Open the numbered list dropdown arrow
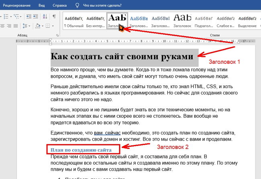The image size is (261, 179). (x=11, y=16)
